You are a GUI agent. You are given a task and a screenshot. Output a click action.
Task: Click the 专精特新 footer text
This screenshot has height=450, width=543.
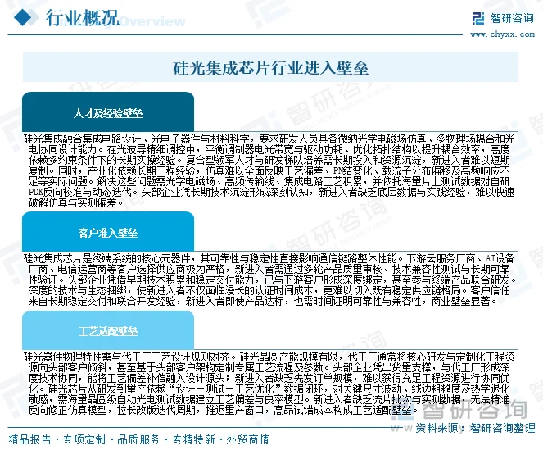click(193, 439)
